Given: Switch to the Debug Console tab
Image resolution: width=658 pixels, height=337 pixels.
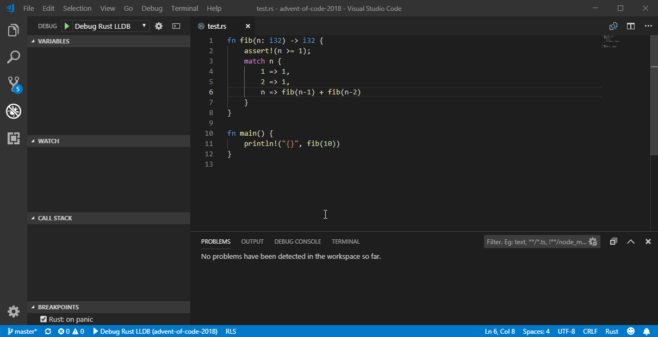Looking at the screenshot, I should [x=297, y=241].
